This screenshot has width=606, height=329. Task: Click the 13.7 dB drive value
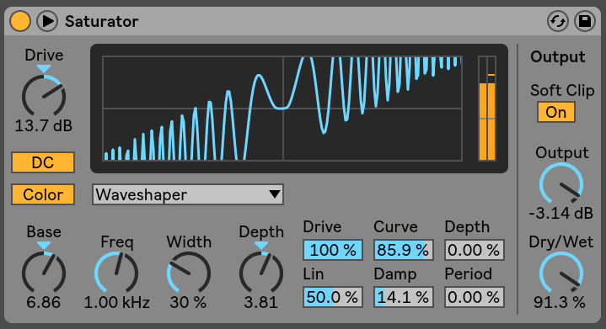(x=44, y=125)
